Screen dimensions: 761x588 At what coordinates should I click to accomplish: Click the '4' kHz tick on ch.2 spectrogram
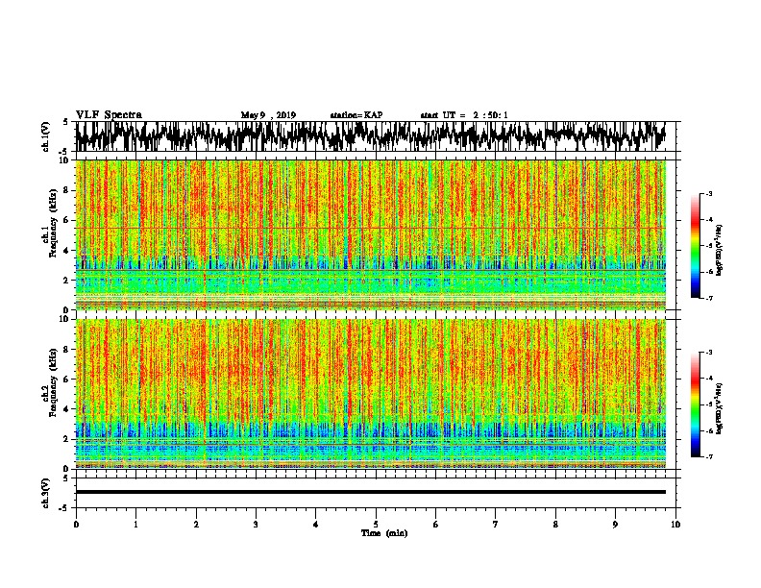pyautogui.click(x=65, y=408)
